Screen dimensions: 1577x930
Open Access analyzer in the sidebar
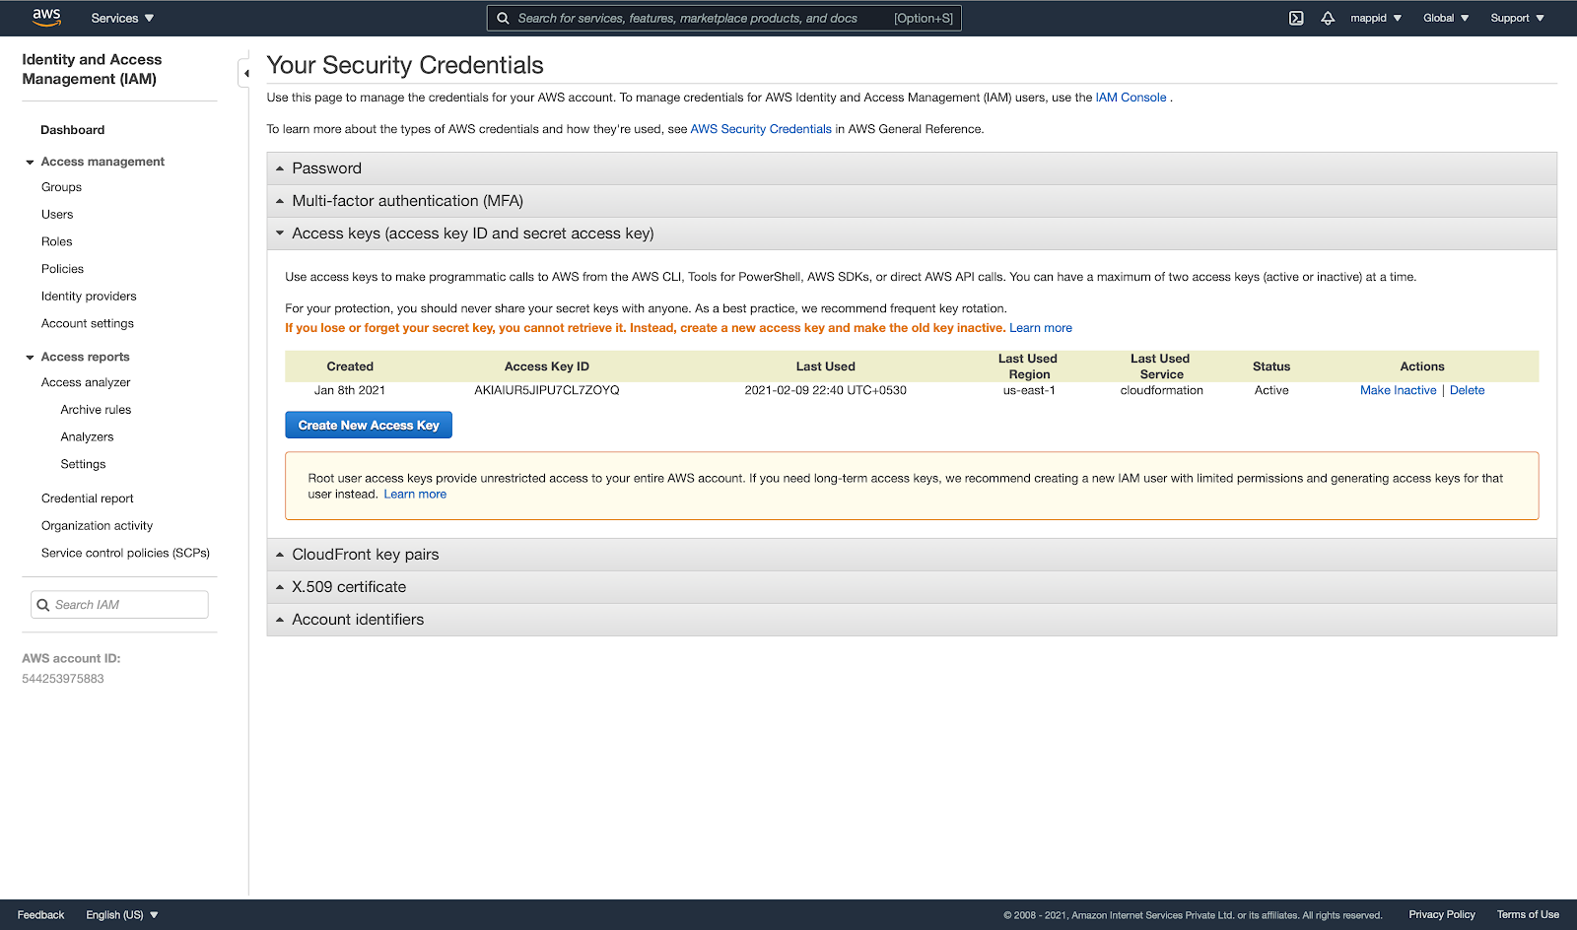86,382
